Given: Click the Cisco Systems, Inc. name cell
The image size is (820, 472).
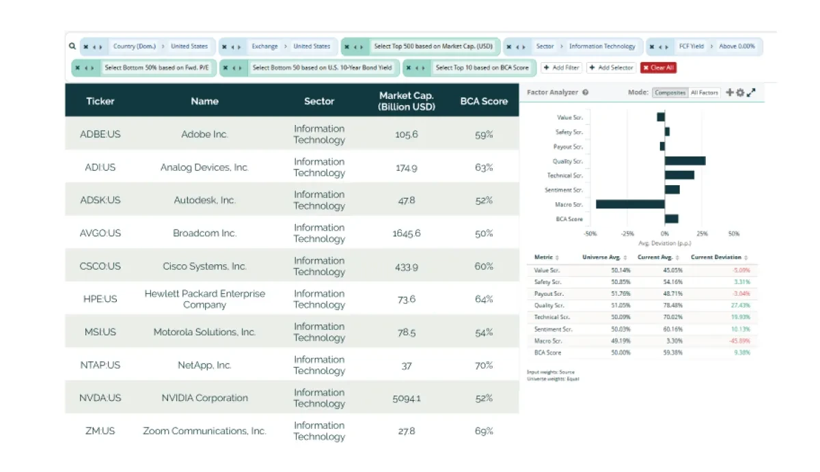Looking at the screenshot, I should coord(204,266).
